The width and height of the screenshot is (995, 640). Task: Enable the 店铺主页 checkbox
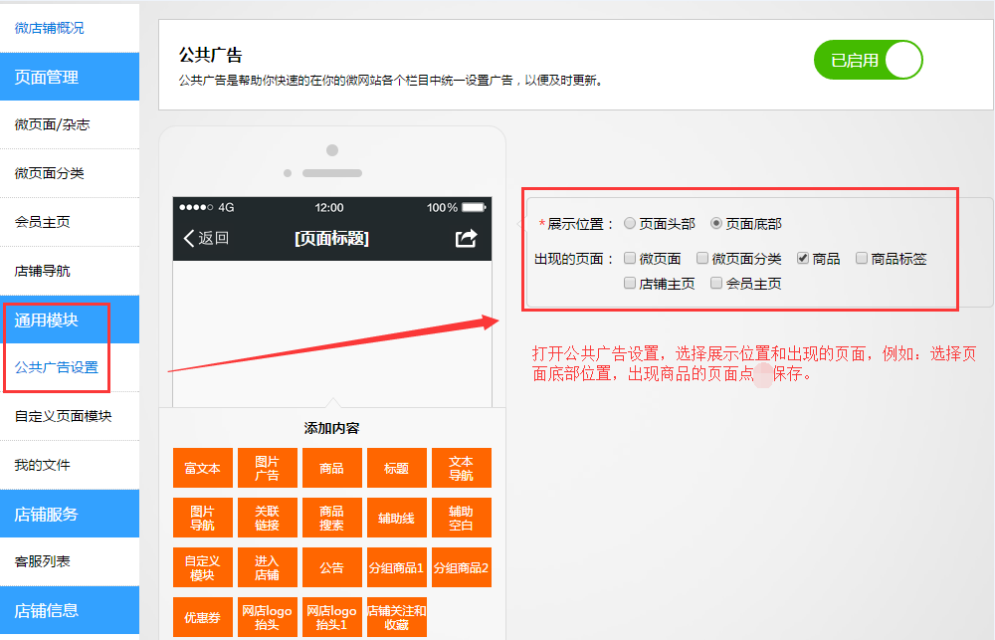(630, 284)
